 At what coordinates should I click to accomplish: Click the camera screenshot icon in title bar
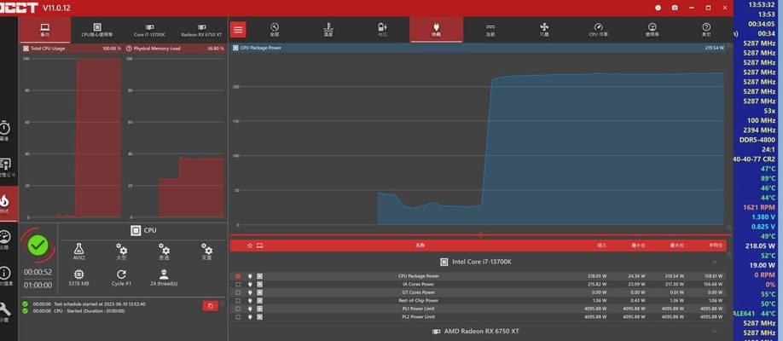tap(675, 8)
